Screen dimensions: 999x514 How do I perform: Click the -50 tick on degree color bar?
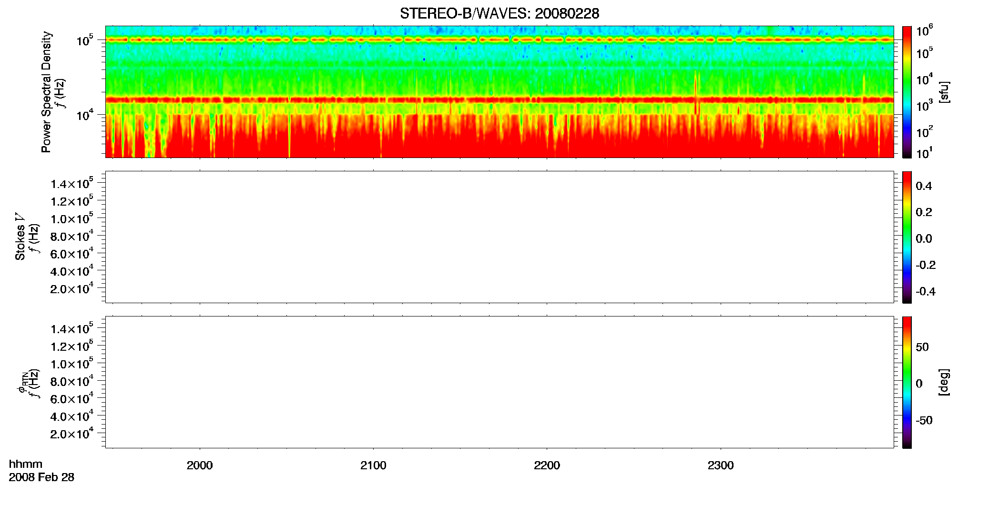coord(924,420)
